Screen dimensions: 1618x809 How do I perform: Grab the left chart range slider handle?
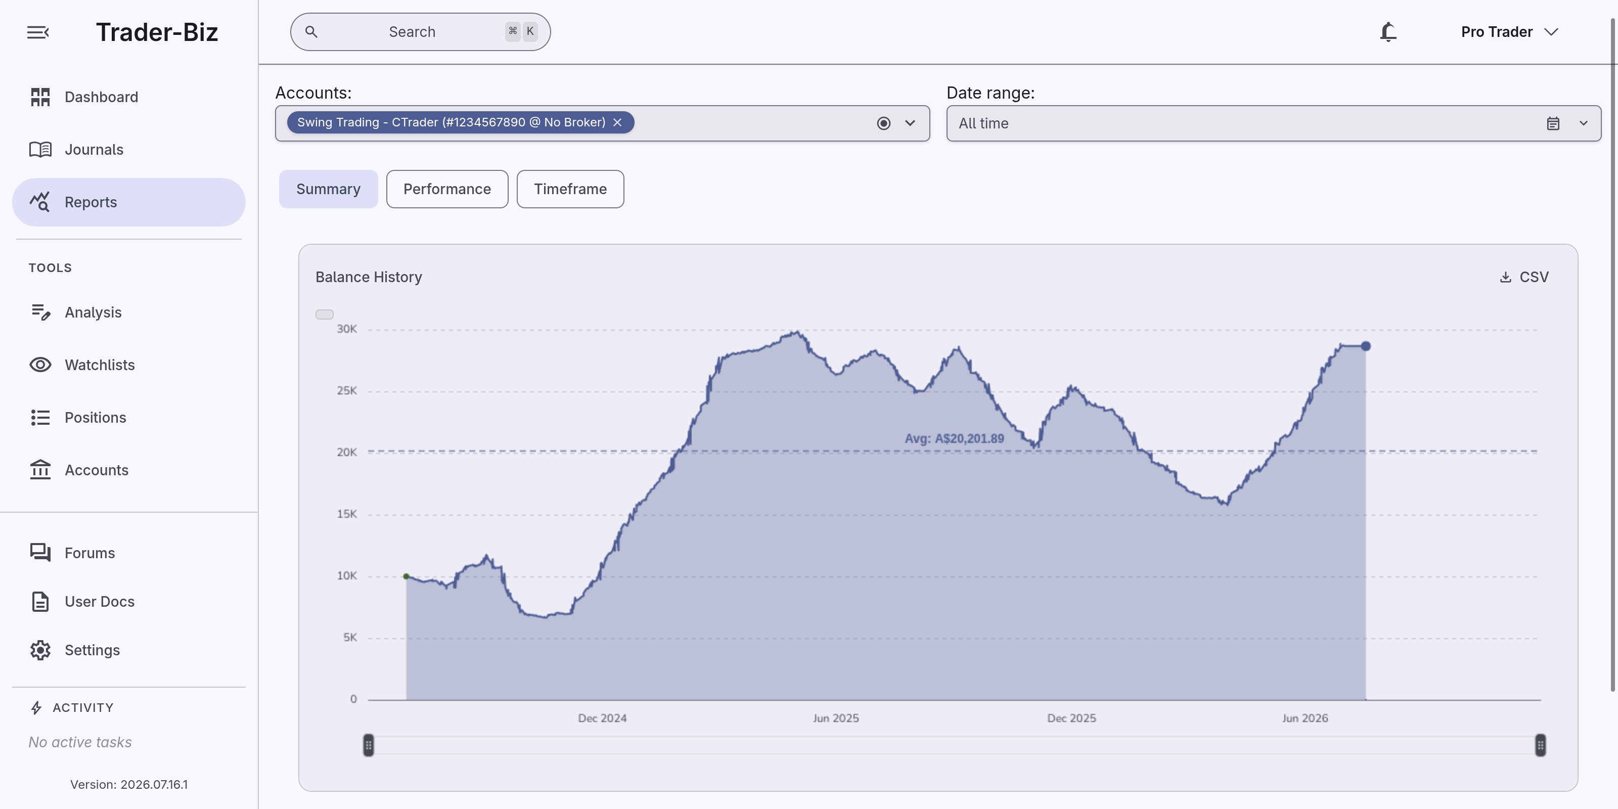(x=369, y=746)
